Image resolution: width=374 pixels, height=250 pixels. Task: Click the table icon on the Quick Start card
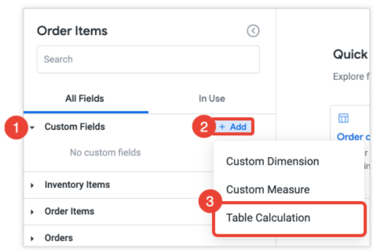(343, 118)
